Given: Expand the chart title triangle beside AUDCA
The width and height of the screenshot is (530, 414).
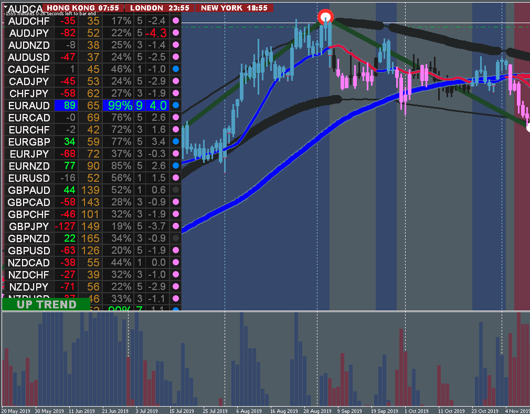Looking at the screenshot, I should tap(6, 6).
